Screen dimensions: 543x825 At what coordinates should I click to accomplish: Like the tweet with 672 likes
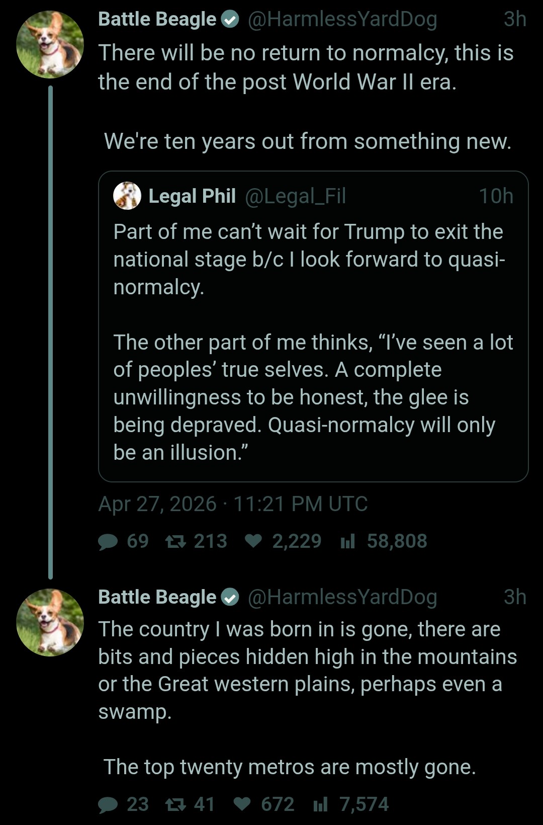(x=242, y=805)
